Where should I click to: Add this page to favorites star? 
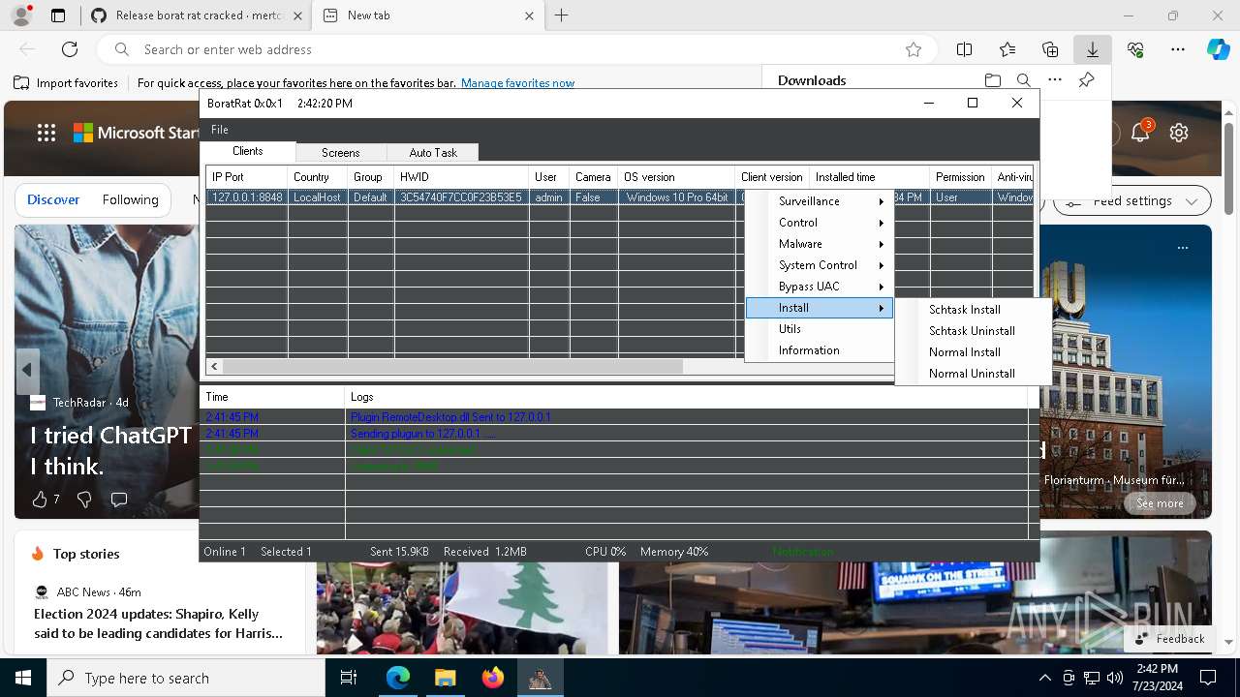click(913, 49)
